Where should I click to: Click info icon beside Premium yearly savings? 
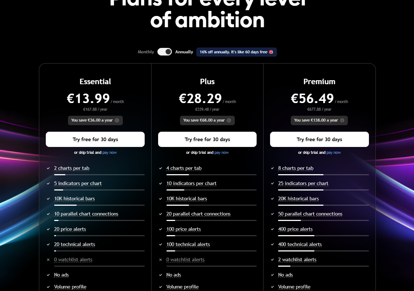(342, 120)
